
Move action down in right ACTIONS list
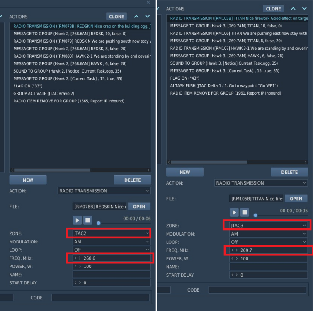pyautogui.click(x=304, y=8)
